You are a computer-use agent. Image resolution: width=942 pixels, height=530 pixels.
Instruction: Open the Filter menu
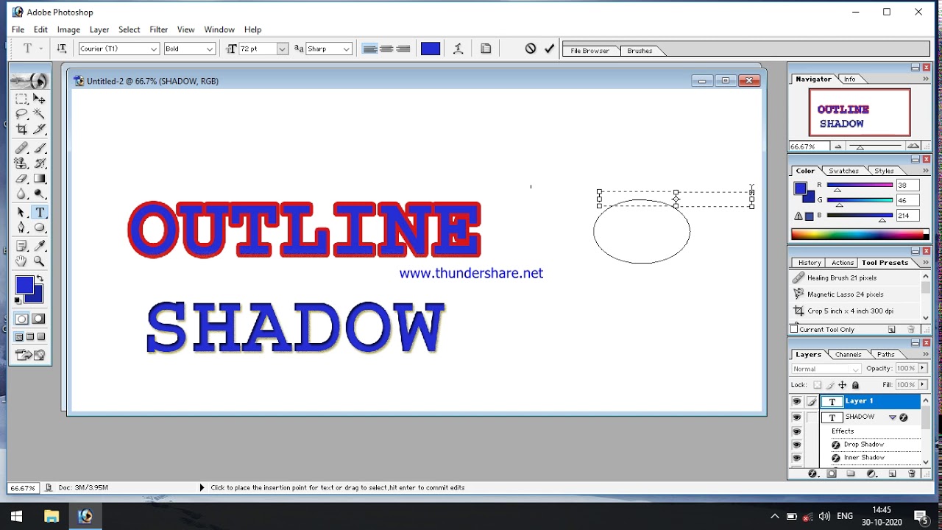tap(159, 29)
